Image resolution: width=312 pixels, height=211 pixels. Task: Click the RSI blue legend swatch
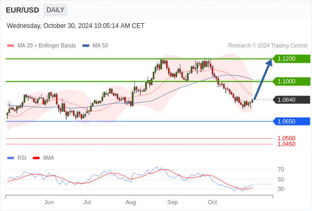point(11,158)
